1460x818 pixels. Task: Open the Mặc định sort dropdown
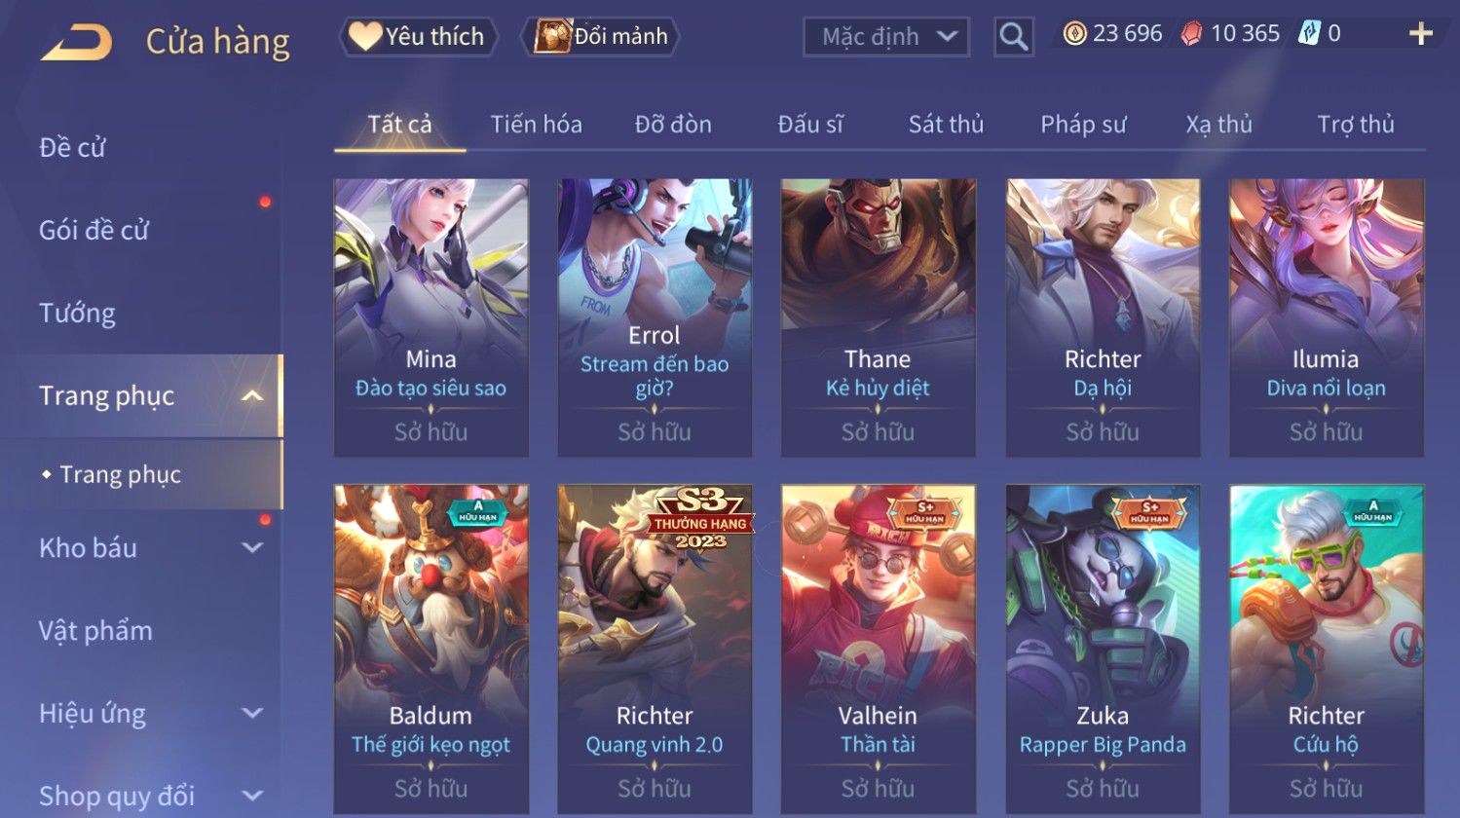pos(886,37)
